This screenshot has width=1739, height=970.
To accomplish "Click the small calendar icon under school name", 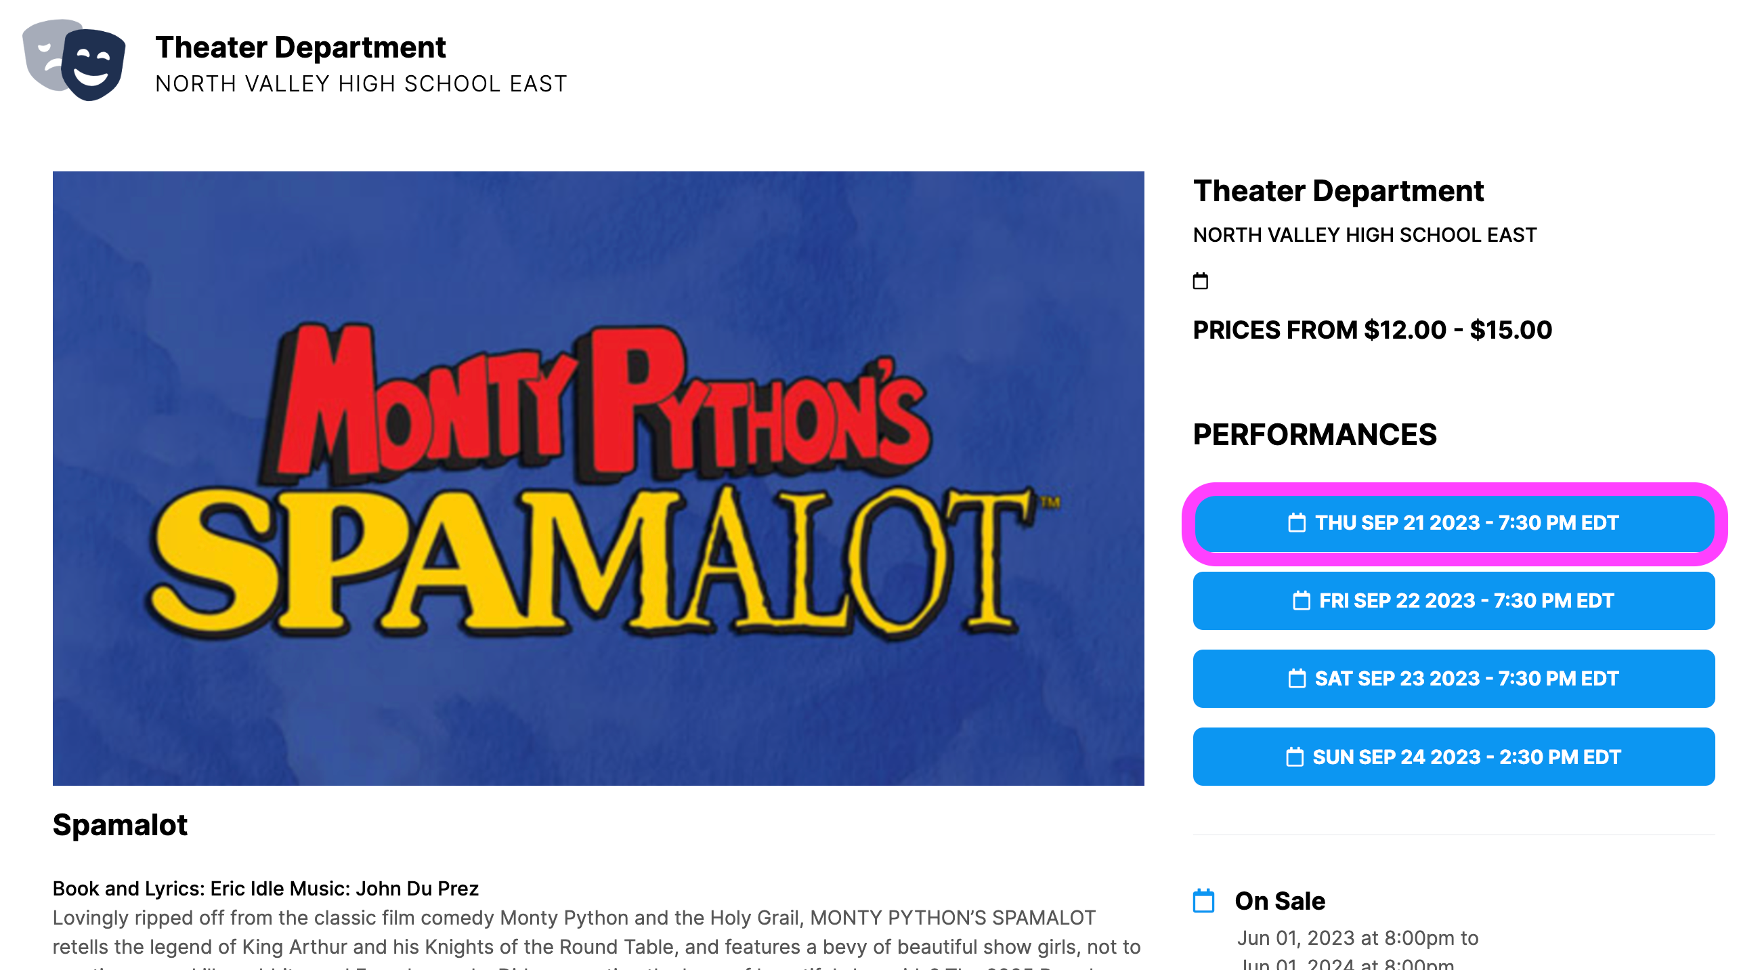I will pyautogui.click(x=1200, y=280).
